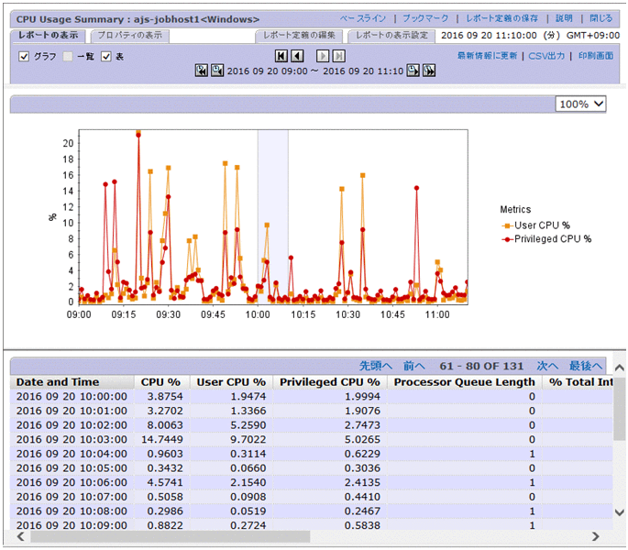
Task: Click the table's vertical scrollbar down arrow
Action: click(620, 512)
